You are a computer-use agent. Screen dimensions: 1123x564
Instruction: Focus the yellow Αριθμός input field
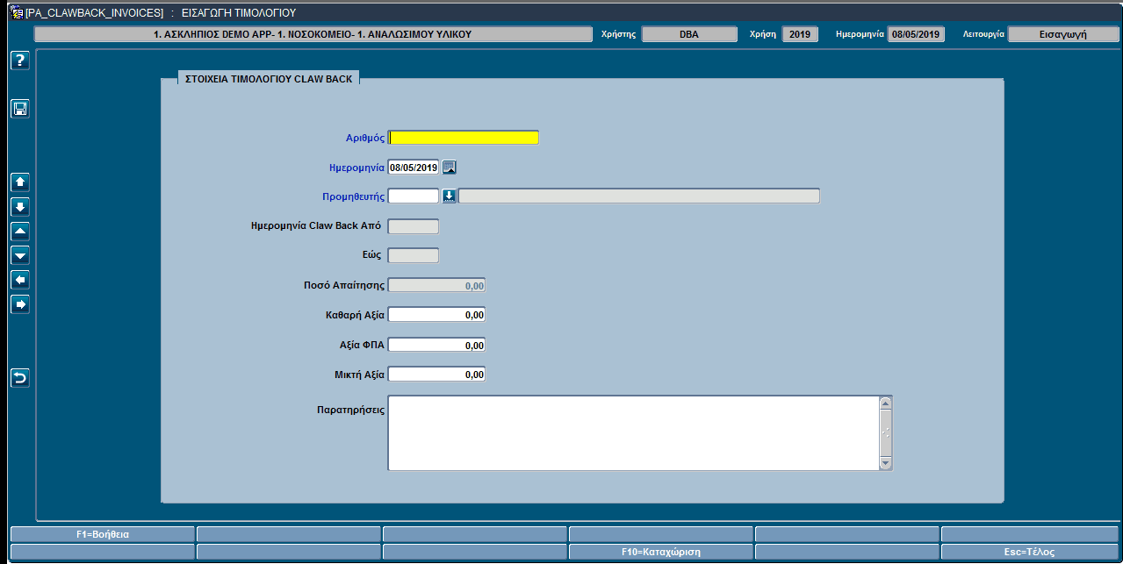[x=464, y=138]
